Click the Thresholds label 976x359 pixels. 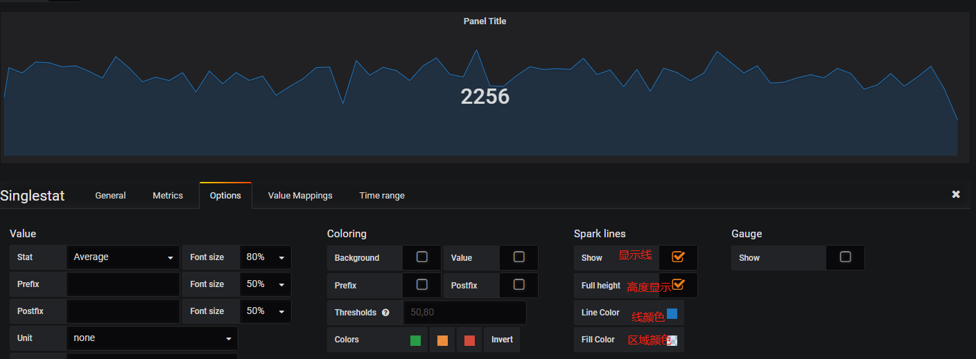click(356, 313)
